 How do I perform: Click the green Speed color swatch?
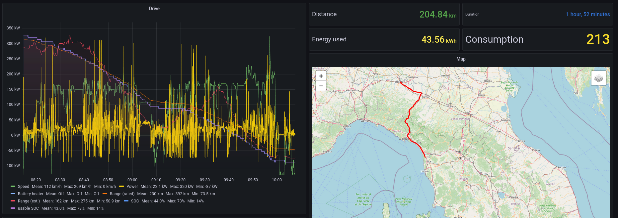pos(13,187)
